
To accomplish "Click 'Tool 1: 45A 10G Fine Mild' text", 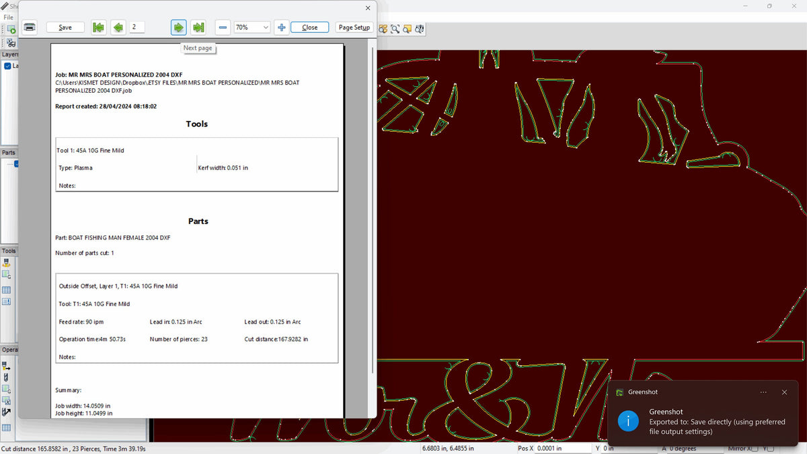I will (90, 151).
